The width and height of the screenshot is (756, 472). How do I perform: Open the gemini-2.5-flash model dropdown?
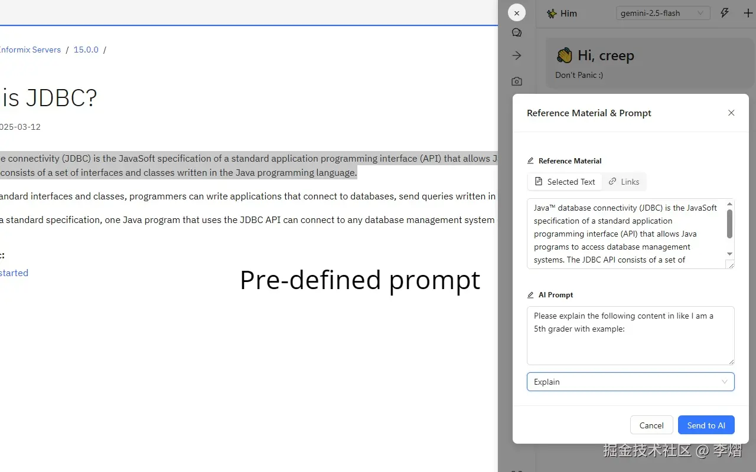[663, 13]
